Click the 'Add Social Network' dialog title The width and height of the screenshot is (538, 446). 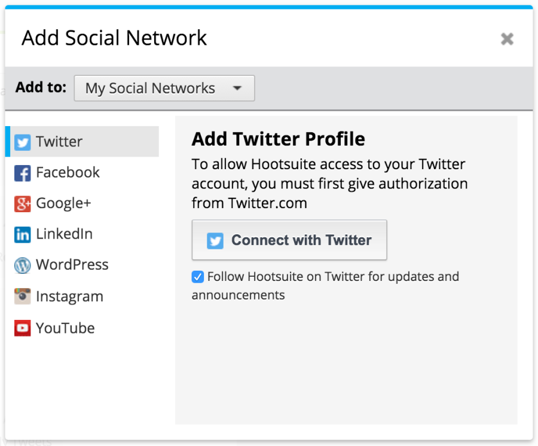click(x=114, y=38)
